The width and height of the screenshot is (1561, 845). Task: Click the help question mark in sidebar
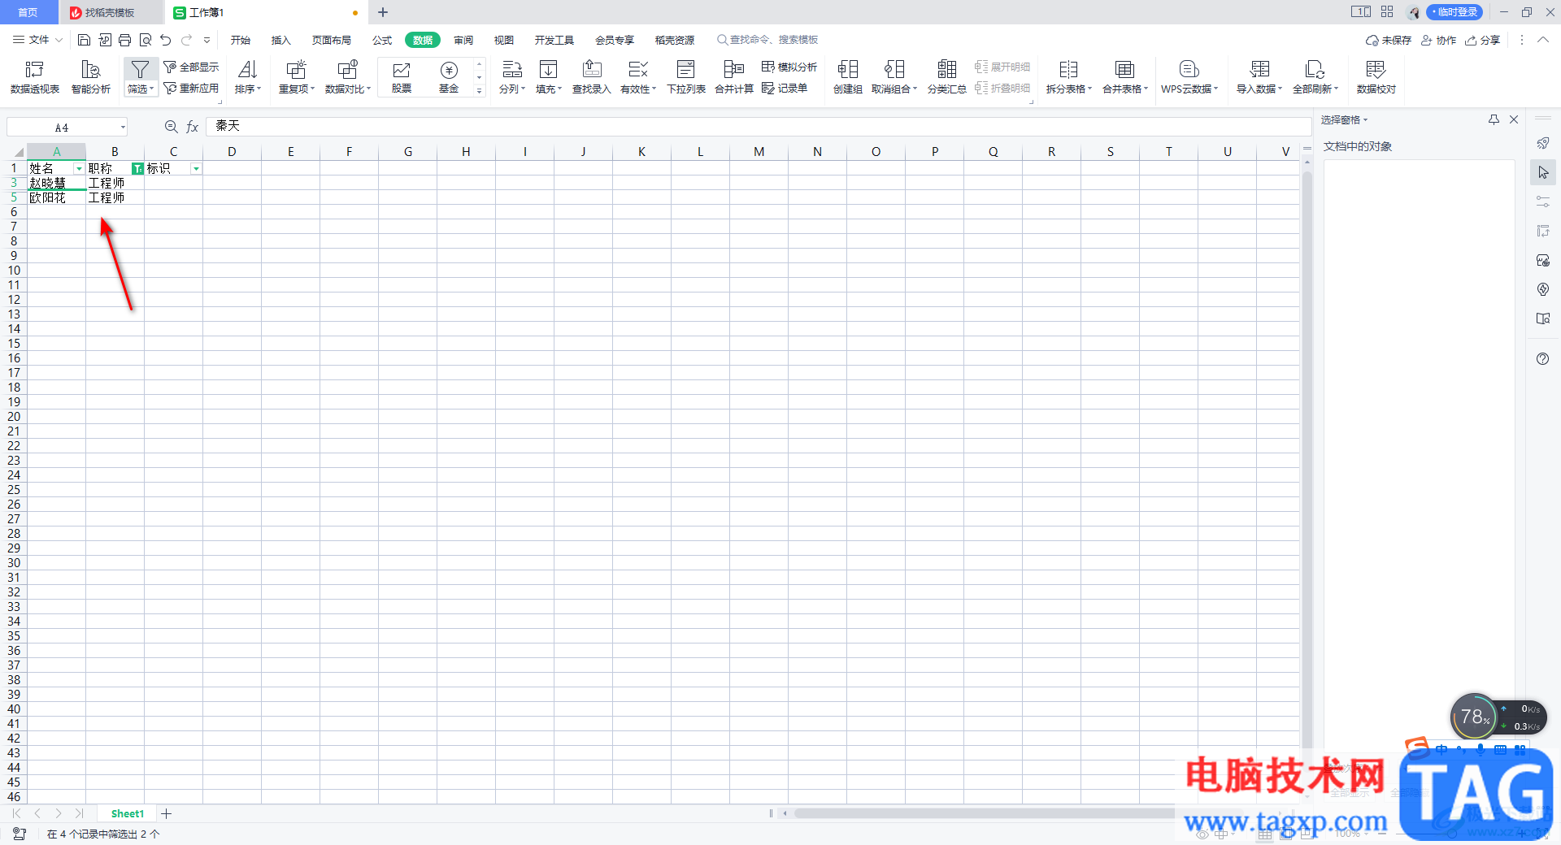point(1543,358)
